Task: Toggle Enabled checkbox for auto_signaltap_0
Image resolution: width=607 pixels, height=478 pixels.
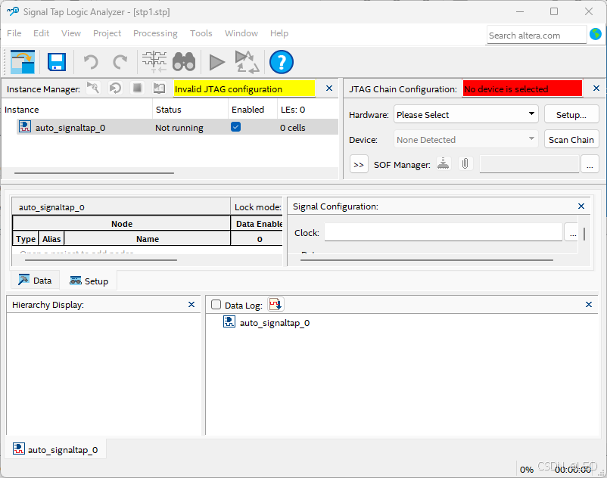Action: coord(235,127)
